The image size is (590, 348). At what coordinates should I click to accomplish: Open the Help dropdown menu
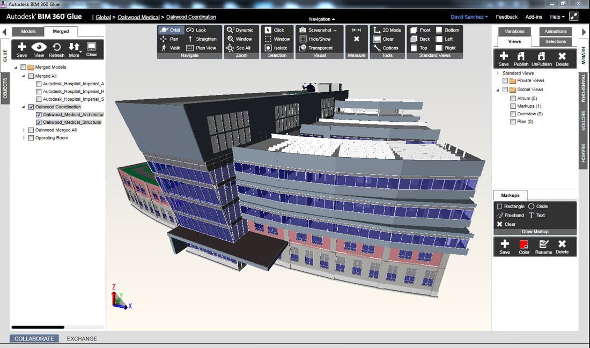pos(557,17)
